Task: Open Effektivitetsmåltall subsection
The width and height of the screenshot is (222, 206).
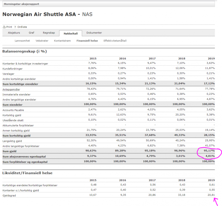Action: [x=115, y=41]
